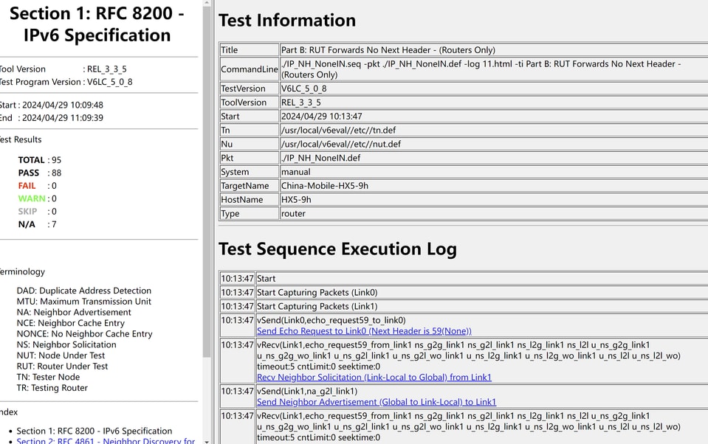
Task: Click the Title row value cell
Action: tap(388, 50)
